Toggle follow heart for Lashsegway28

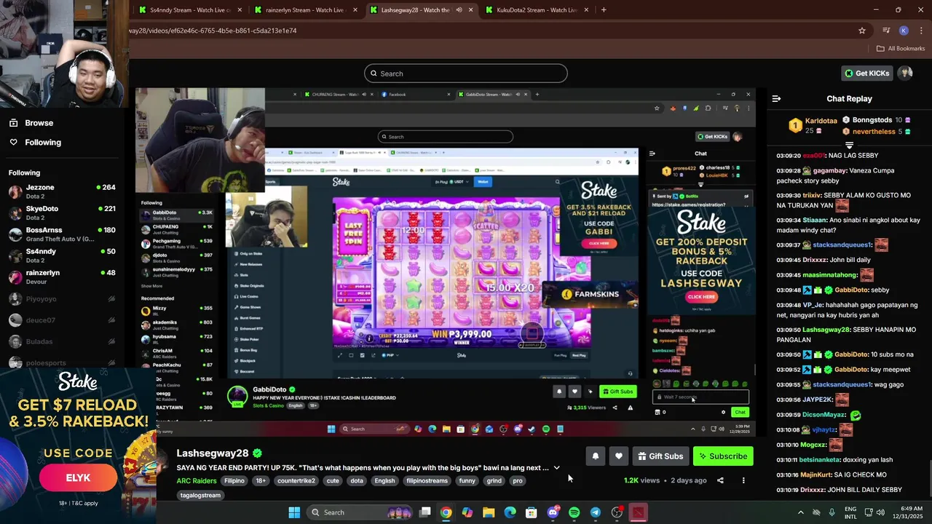(x=618, y=456)
